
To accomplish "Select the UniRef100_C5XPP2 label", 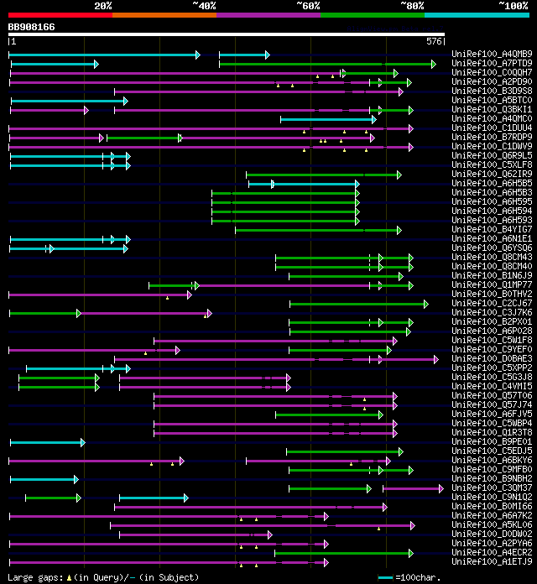I will tap(492, 368).
